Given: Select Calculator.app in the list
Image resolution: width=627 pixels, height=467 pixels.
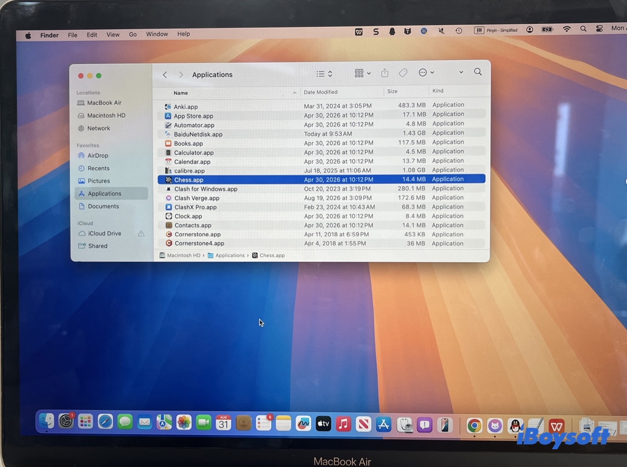Looking at the screenshot, I should coord(321,153).
